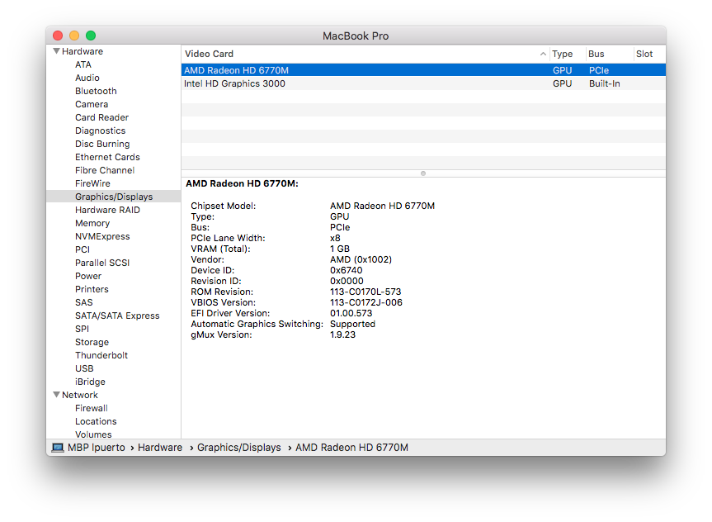Select Audio in the sidebar
The height and width of the screenshot is (522, 712).
[x=87, y=78]
